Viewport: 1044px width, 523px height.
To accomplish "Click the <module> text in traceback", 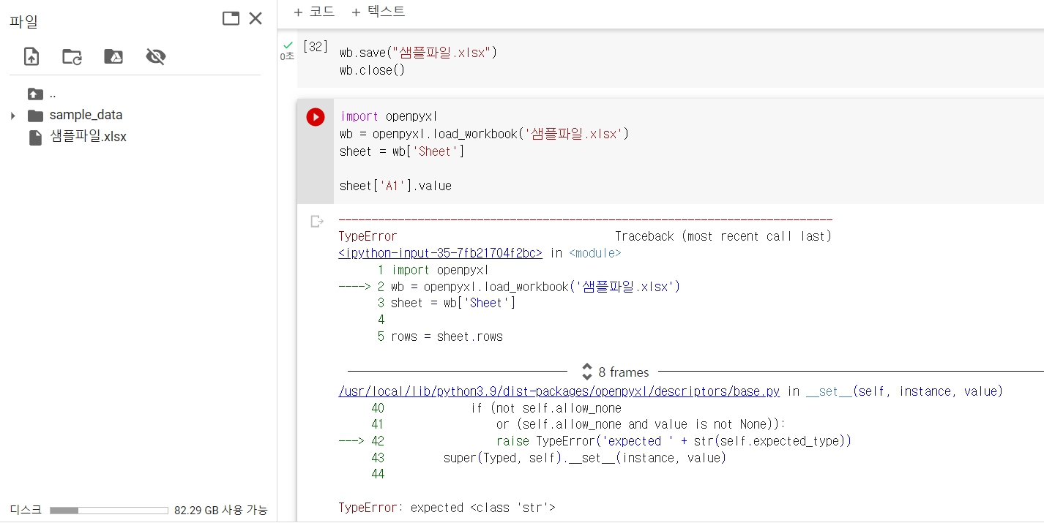I will [x=594, y=253].
